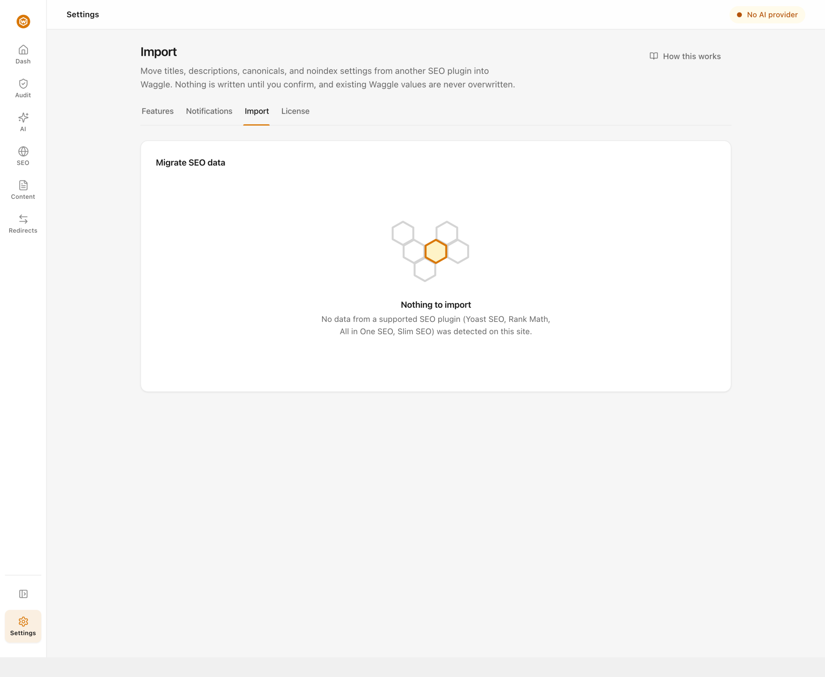Click the Settings header title
The width and height of the screenshot is (825, 677).
coord(83,15)
